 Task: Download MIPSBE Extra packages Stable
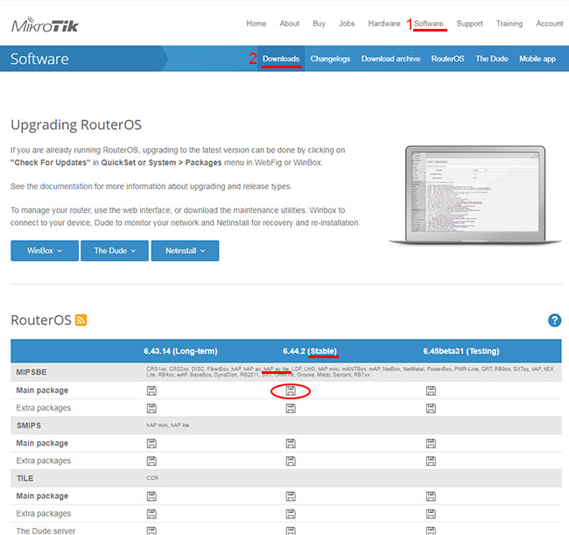(x=291, y=408)
